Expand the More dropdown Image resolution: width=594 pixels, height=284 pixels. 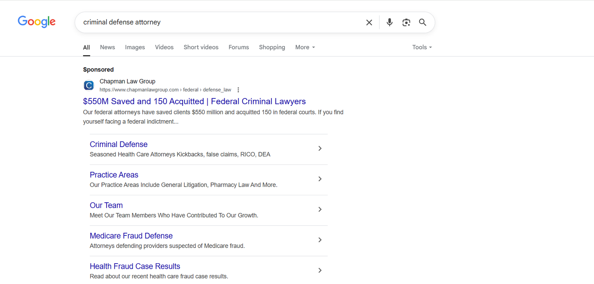305,47
